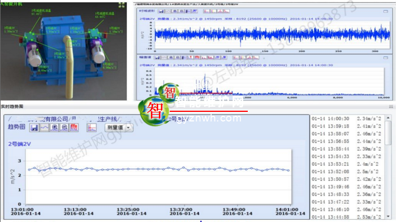Click the 时域波形 panel label
This screenshot has width=396, height=222.
147,11
